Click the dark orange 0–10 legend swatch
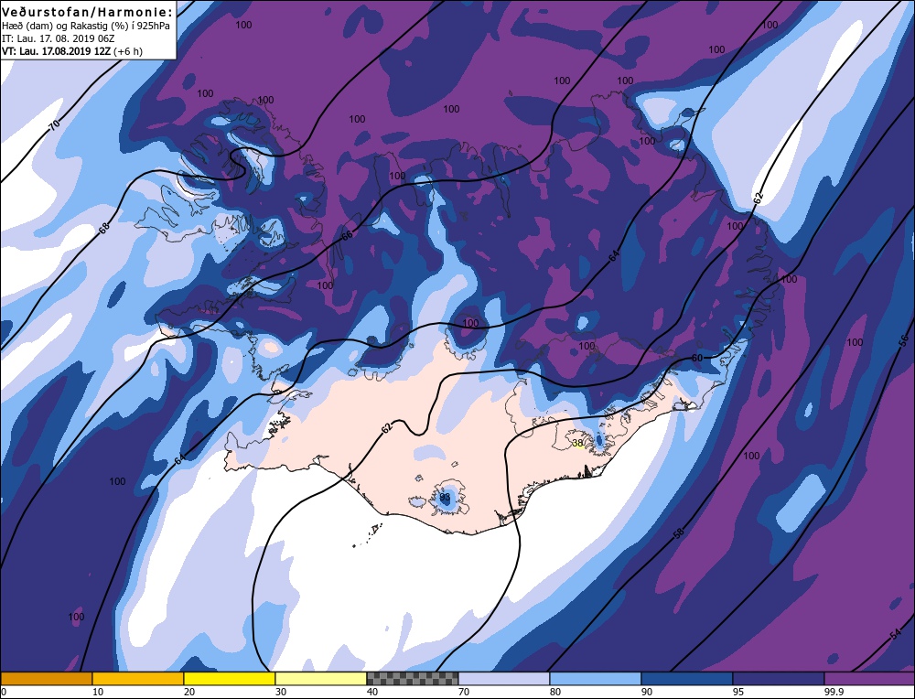 46,679
